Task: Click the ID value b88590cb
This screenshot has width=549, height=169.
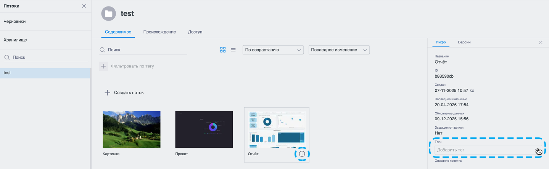Action: click(444, 76)
